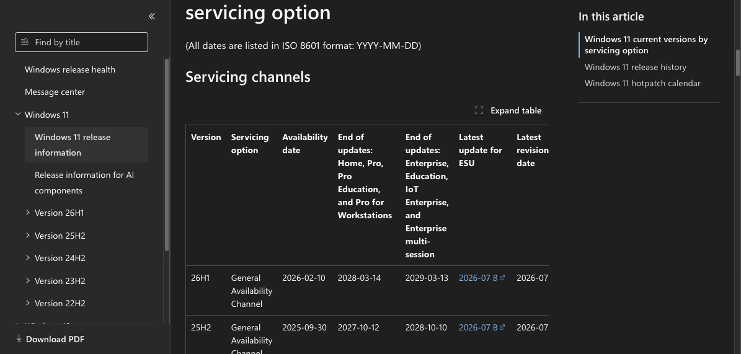Click the Latest revision date header

[x=533, y=150]
